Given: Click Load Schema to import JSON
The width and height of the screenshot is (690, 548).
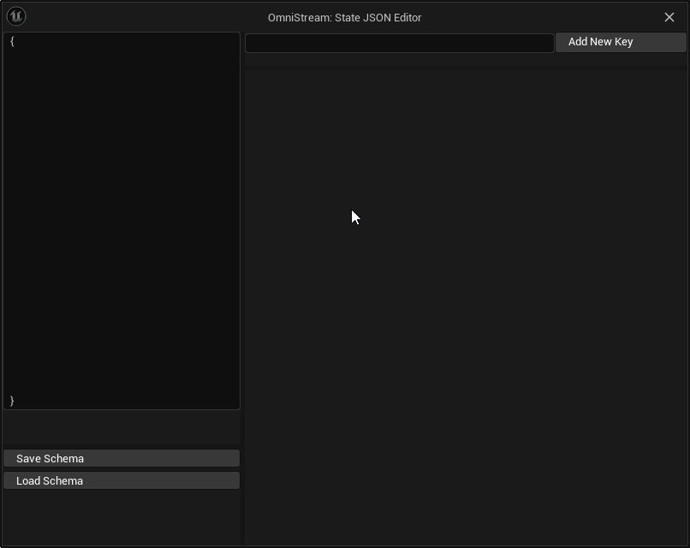Looking at the screenshot, I should [122, 480].
